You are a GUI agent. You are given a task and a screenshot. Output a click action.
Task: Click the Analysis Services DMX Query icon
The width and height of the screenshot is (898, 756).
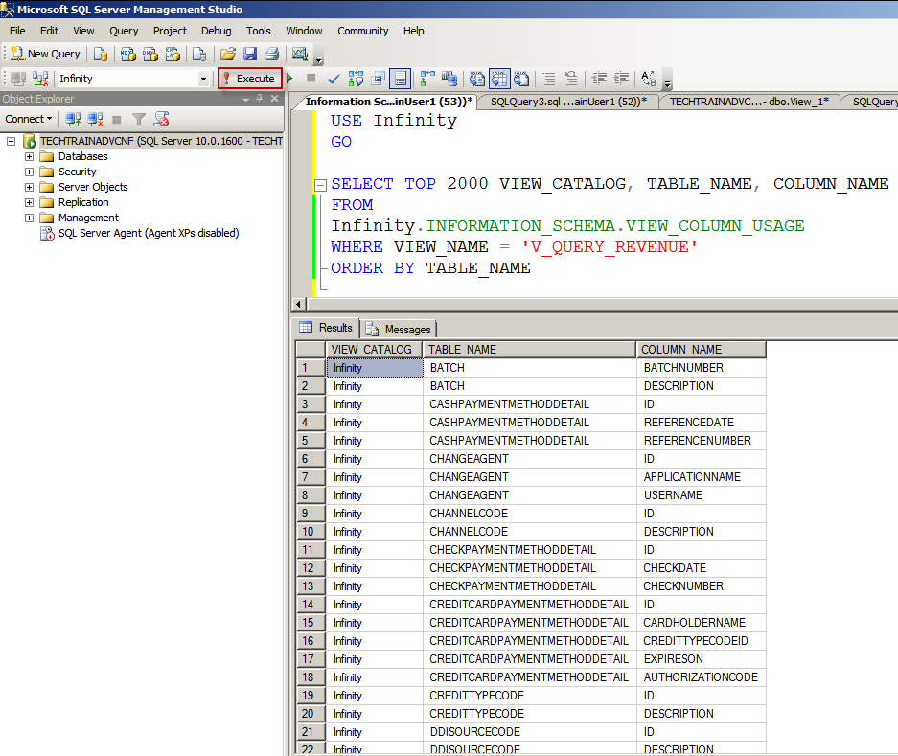150,54
